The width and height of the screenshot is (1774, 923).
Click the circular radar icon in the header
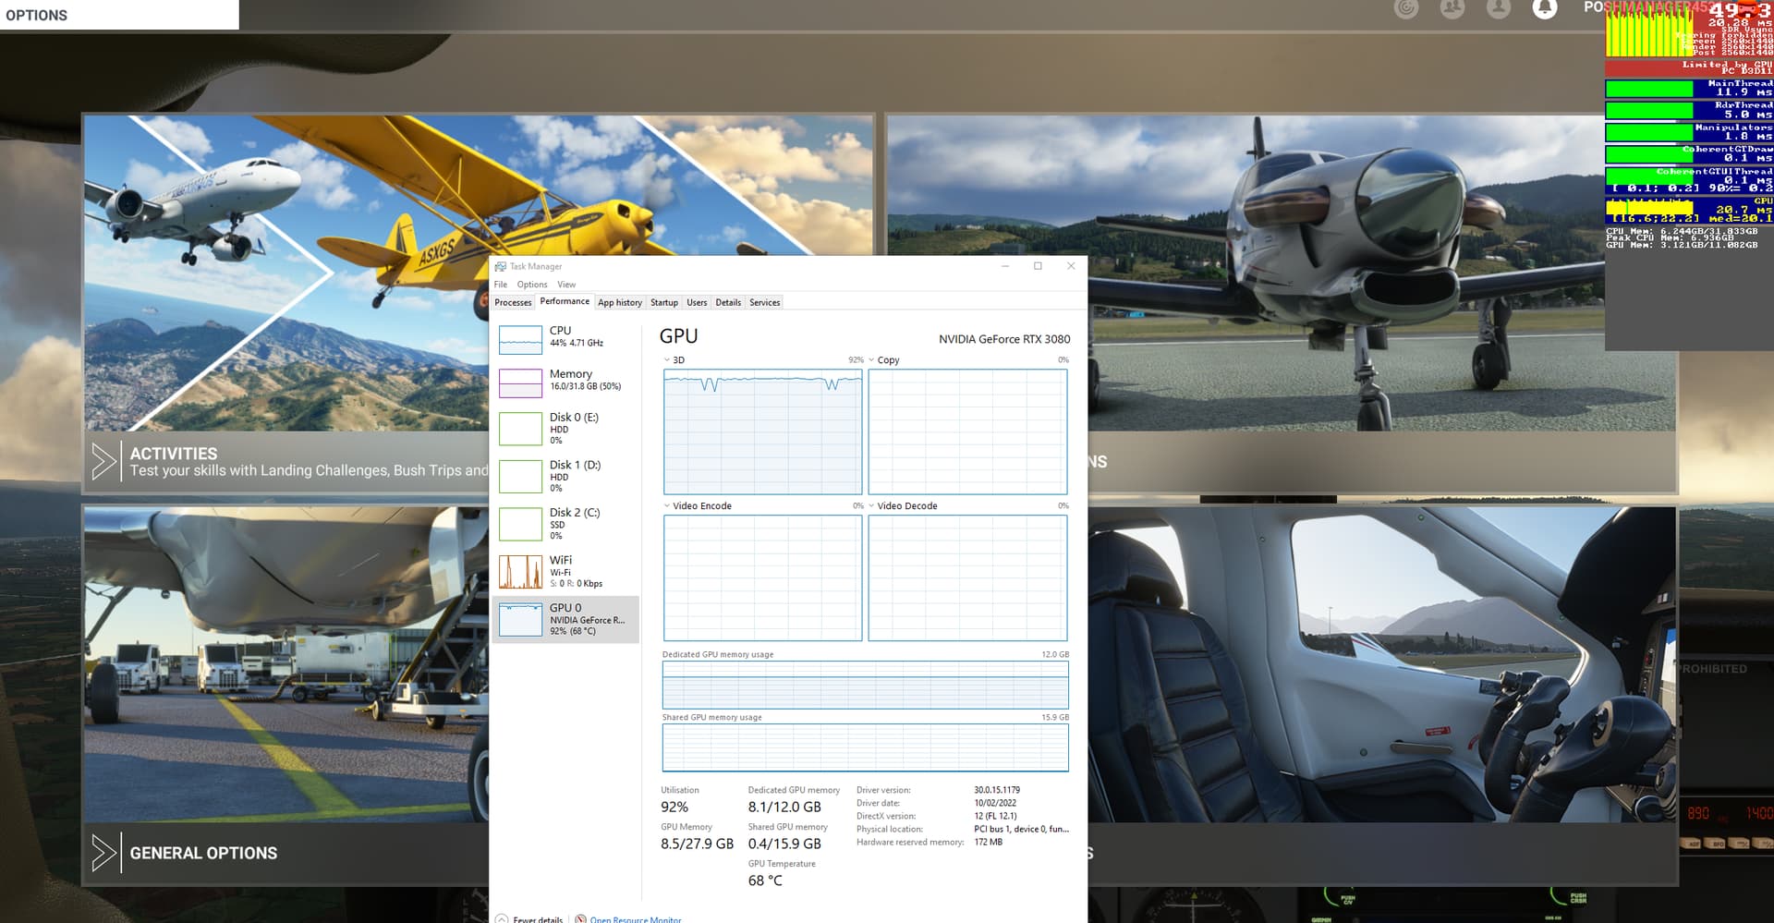1406,8
